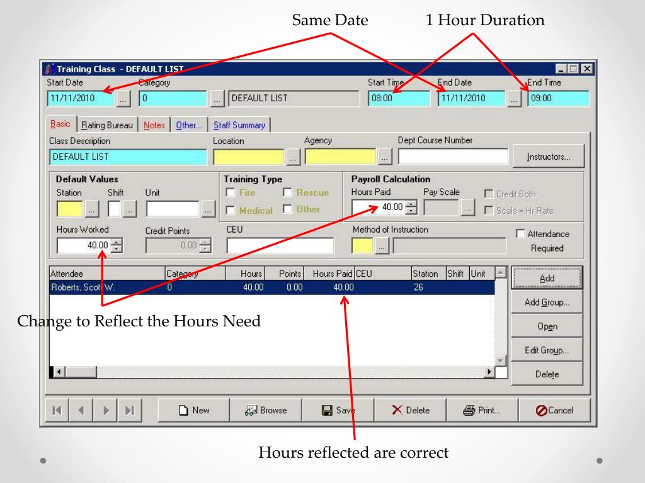This screenshot has width=645, height=483.
Task: Click the Add Group... button
Action: (547, 303)
